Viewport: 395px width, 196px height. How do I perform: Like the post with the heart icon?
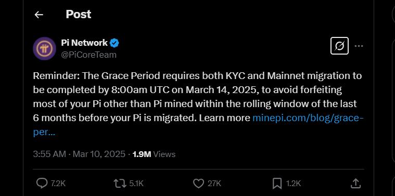(x=198, y=184)
